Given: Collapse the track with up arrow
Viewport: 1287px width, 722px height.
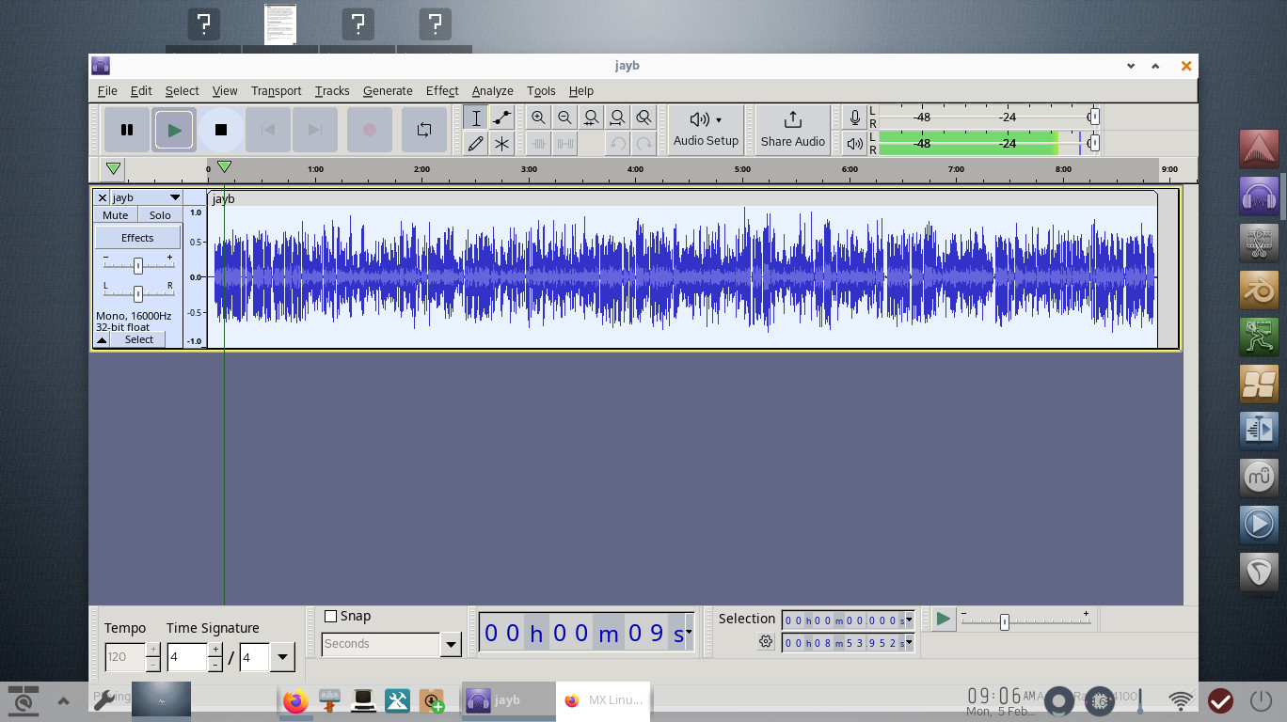Looking at the screenshot, I should pos(102,339).
